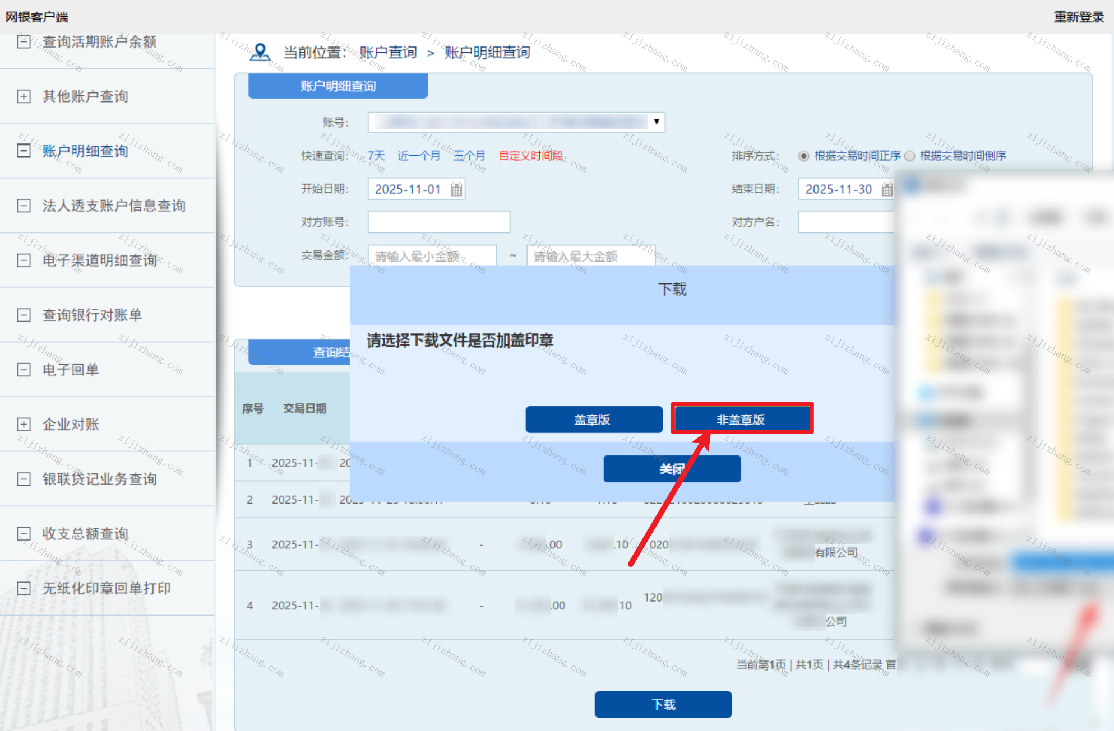The image size is (1114, 731).
Task: Click minus icon beside 收支总额查询
Action: pyautogui.click(x=24, y=534)
